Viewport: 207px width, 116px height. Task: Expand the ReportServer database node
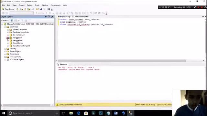(8, 43)
